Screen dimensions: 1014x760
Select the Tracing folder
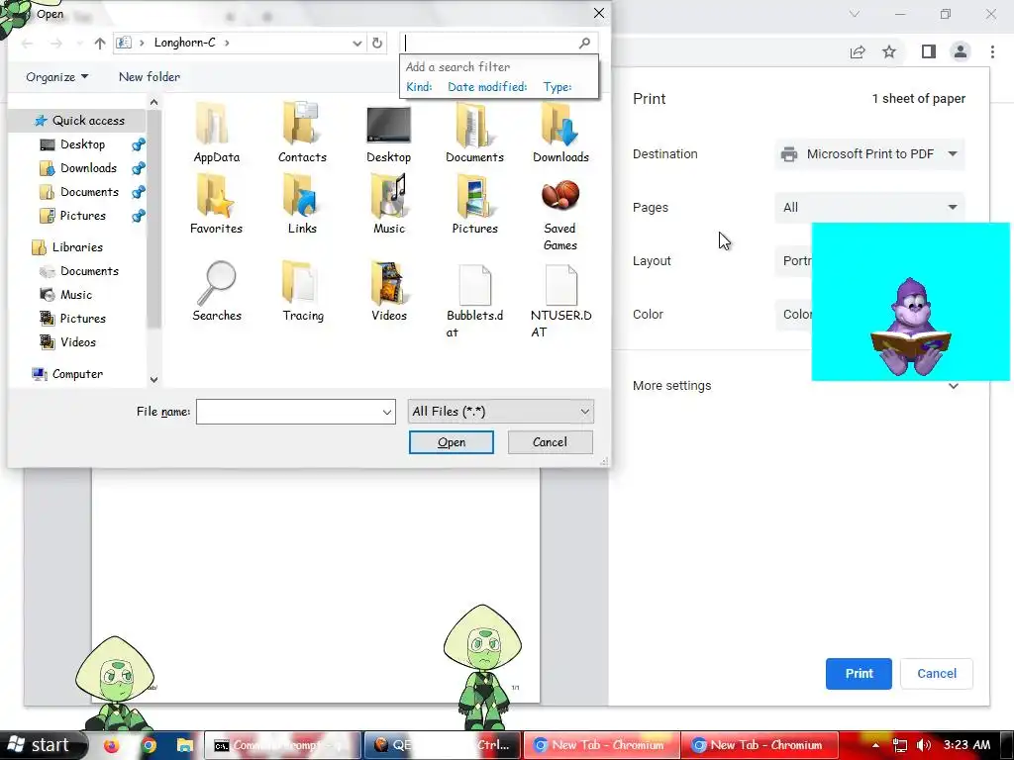click(x=303, y=291)
